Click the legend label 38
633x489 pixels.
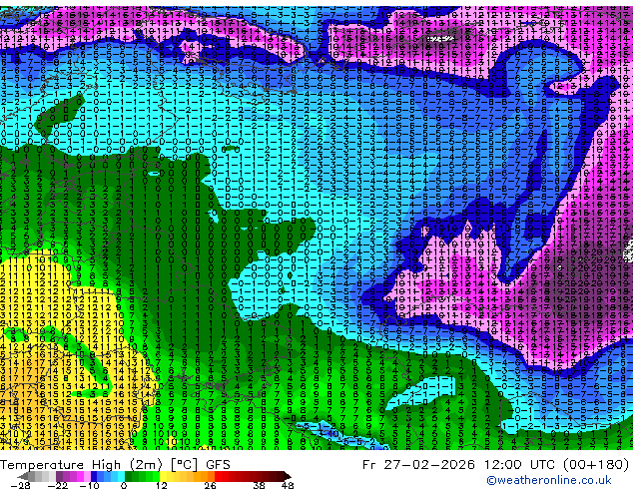[x=260, y=485]
